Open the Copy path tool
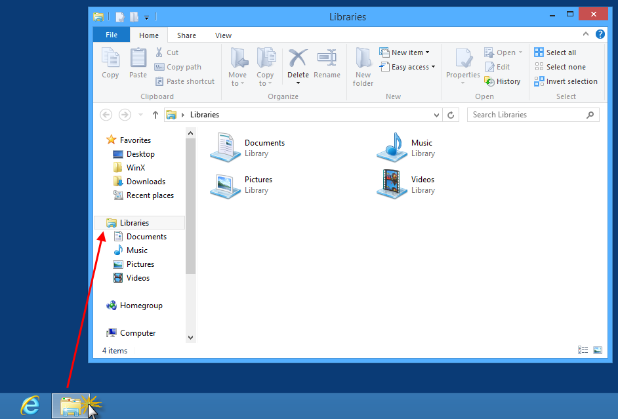The height and width of the screenshot is (419, 618). [x=178, y=66]
